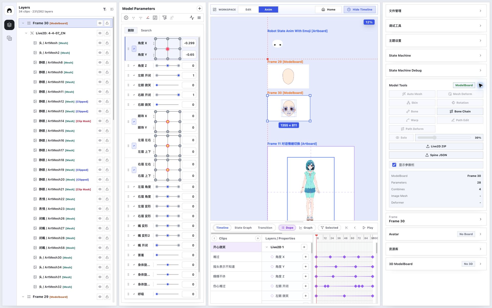Step back one frame in the timeline
The image size is (492, 308).
[355, 228]
